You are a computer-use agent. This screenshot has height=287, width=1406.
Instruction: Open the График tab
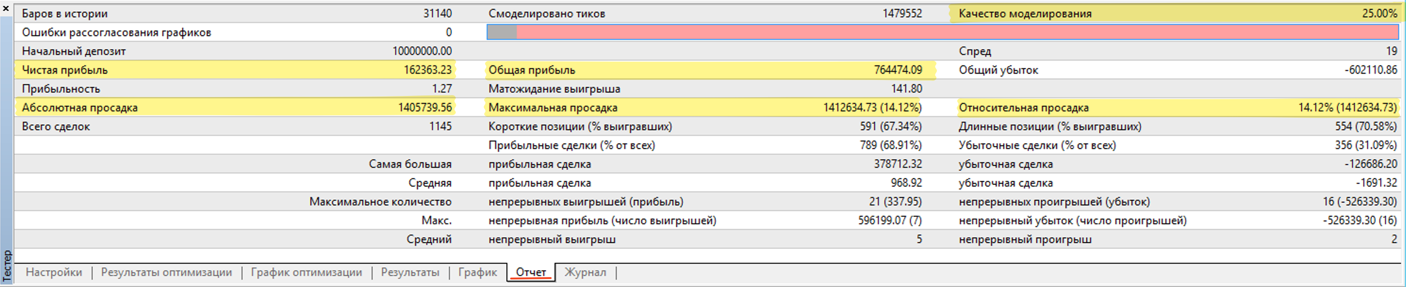478,272
